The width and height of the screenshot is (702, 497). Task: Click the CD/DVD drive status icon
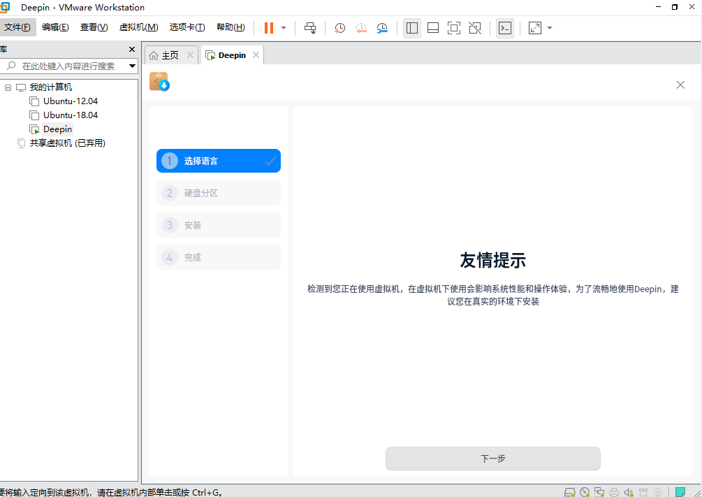[x=584, y=492]
